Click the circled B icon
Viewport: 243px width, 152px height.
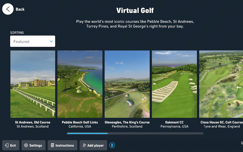tap(112, 145)
